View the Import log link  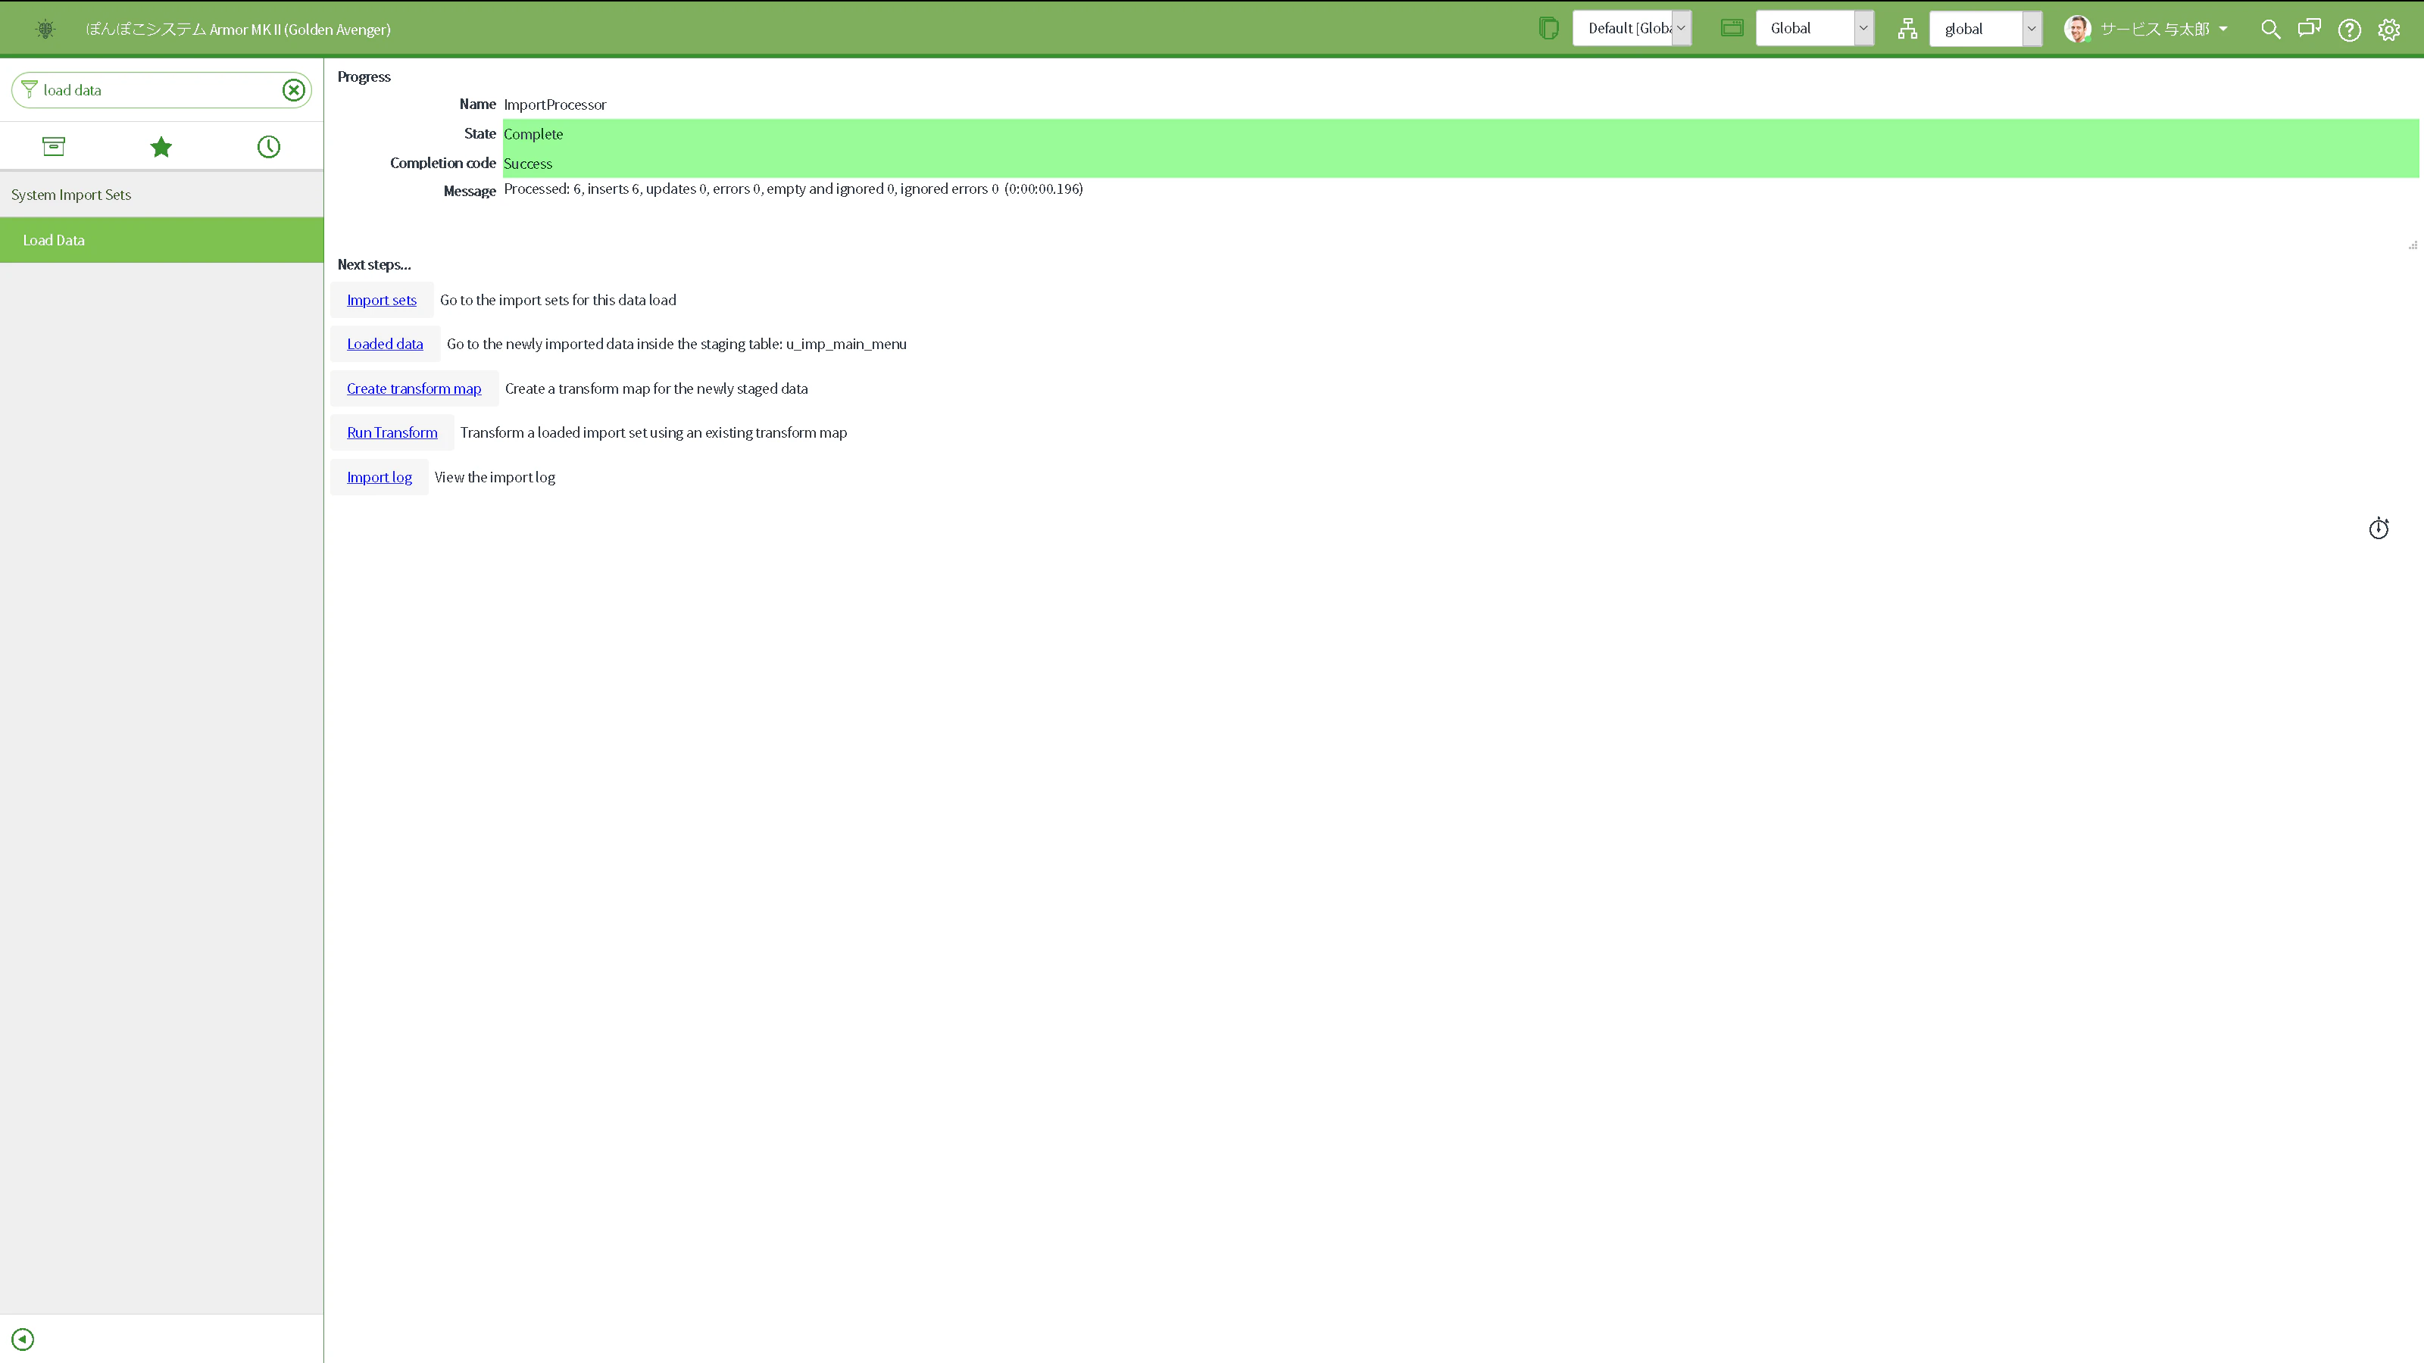pos(380,477)
